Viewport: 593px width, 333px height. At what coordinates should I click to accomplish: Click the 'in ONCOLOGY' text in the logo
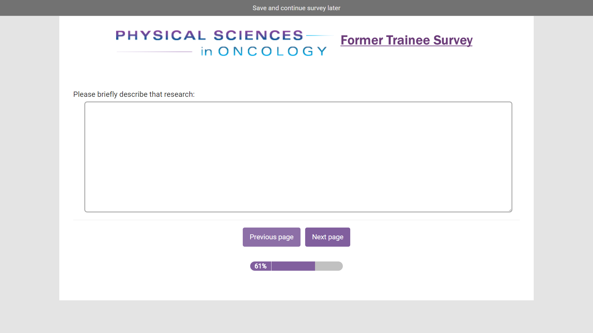(264, 51)
